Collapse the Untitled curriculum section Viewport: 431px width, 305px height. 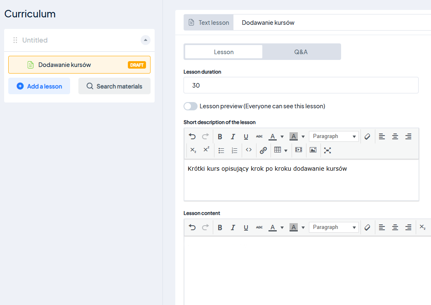click(x=145, y=40)
